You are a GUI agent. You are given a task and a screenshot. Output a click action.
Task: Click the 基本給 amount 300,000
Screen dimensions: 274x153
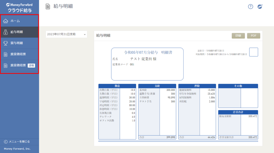coord(170,90)
